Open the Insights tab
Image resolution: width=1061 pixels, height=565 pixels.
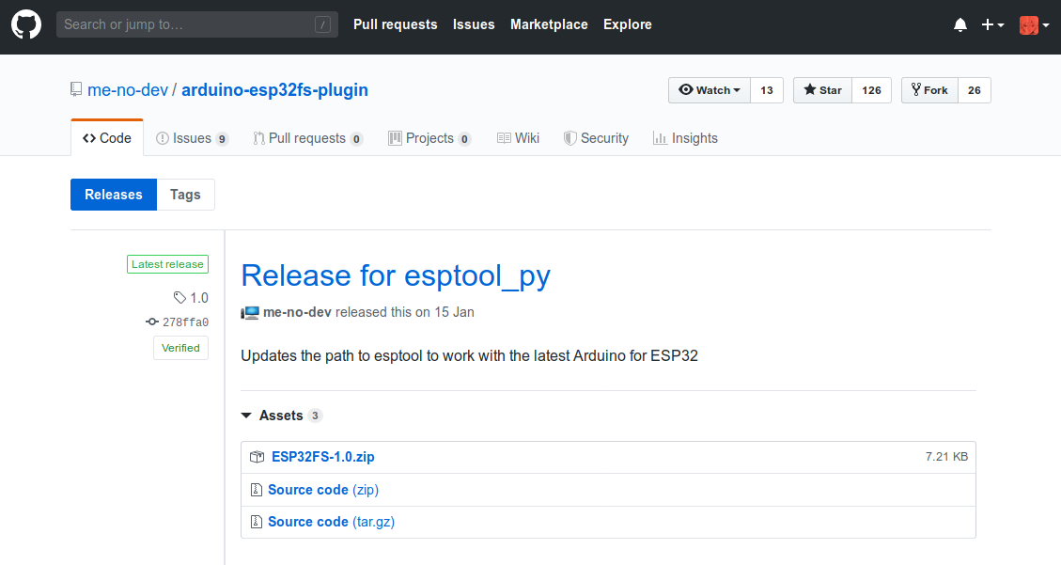(685, 138)
